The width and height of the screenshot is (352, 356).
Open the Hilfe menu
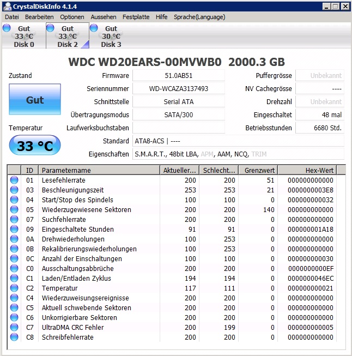click(x=162, y=17)
